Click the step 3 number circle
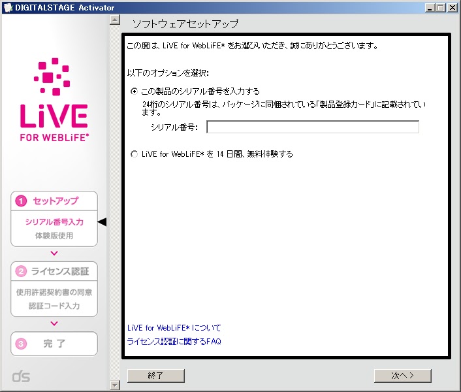Viewport: 461px width, 392px height. (x=21, y=344)
